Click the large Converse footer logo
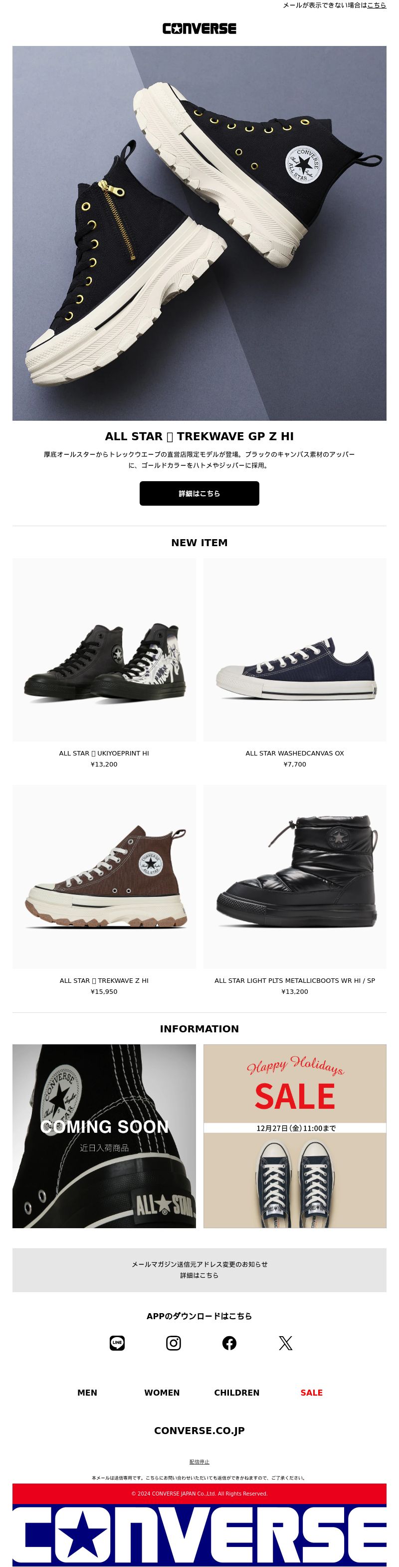The image size is (399, 1567). tap(199, 1537)
